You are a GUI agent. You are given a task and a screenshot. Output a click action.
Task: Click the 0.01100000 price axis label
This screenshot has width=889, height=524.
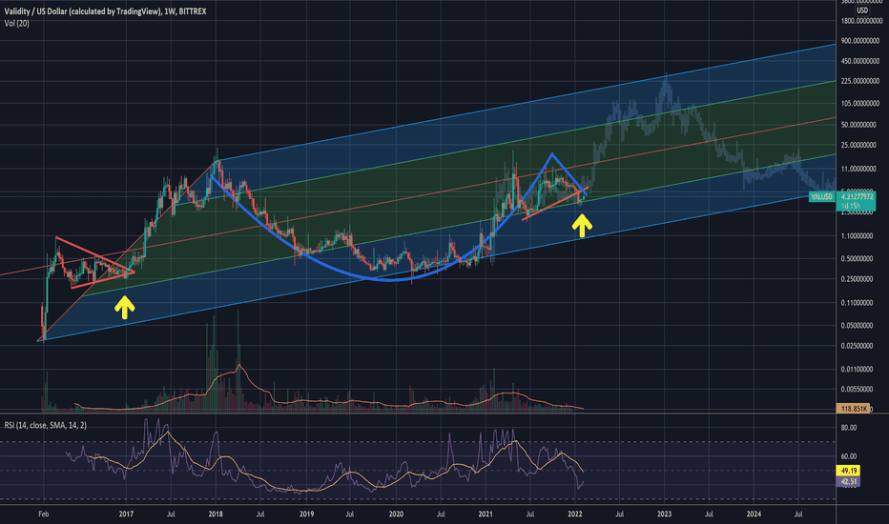[857, 370]
